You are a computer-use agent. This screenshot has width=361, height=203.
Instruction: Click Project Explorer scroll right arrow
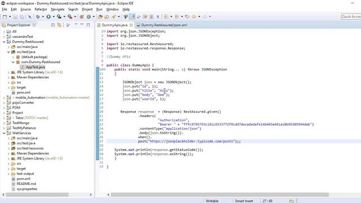91,195
